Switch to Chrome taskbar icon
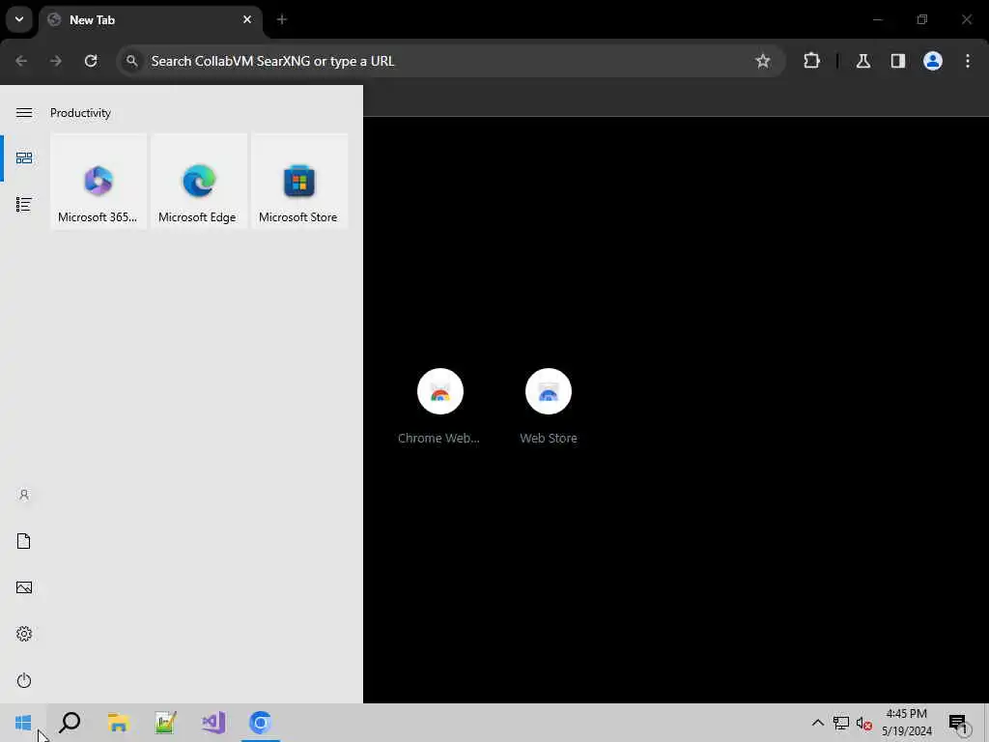 point(261,723)
